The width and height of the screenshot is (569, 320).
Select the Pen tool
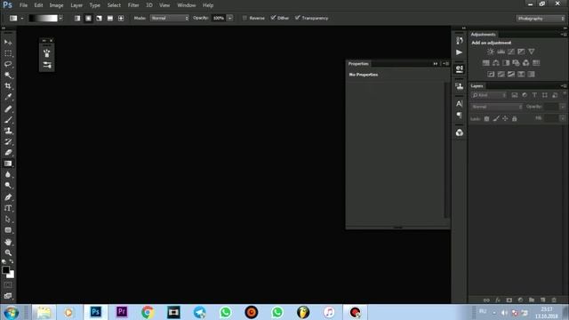8,197
